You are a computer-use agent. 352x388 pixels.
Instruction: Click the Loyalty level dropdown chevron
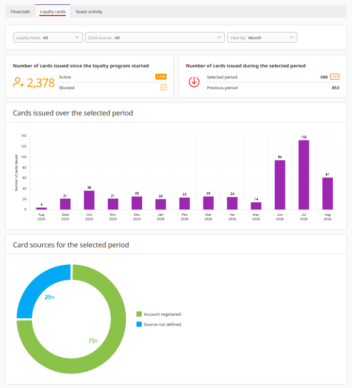(77, 37)
